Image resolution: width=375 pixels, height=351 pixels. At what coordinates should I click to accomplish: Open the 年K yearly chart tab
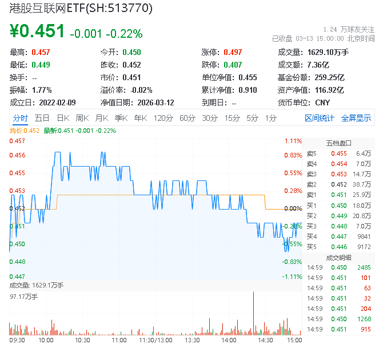pyautogui.click(x=140, y=118)
